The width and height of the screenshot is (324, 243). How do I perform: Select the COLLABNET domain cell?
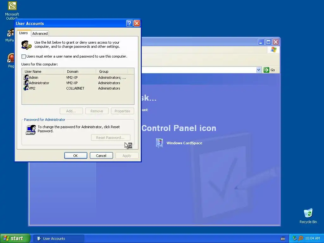75,88
